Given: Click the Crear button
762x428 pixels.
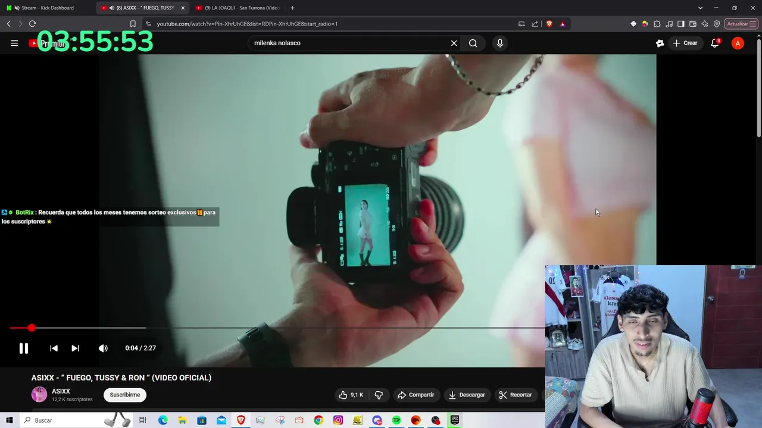Looking at the screenshot, I should [685, 43].
